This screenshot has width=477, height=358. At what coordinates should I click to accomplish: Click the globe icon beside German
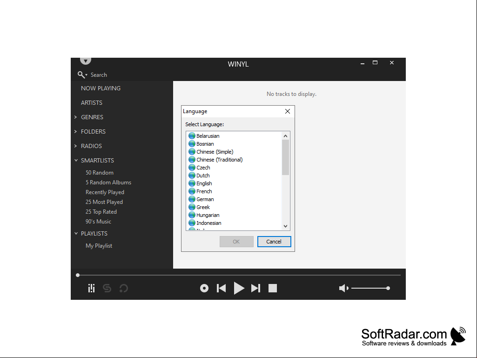192,199
